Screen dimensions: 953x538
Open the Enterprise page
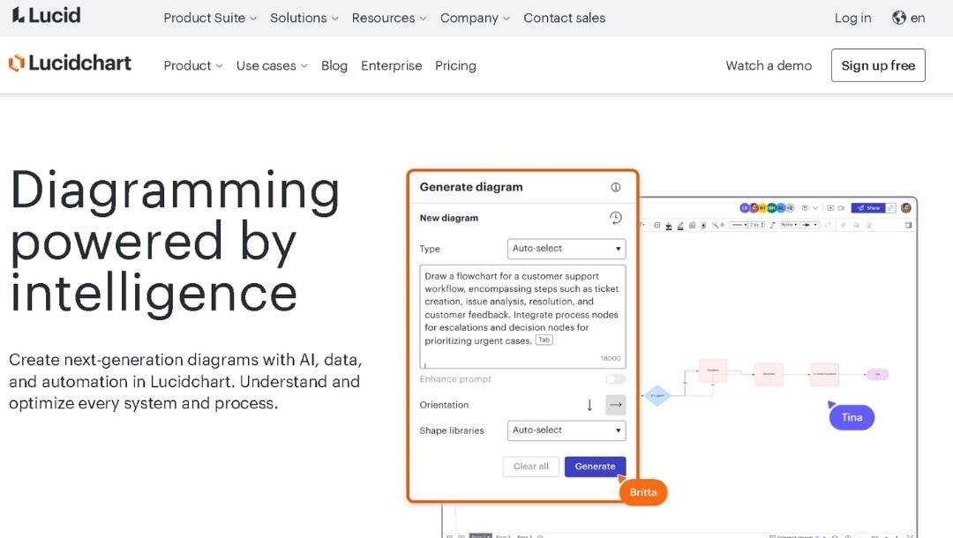click(392, 65)
